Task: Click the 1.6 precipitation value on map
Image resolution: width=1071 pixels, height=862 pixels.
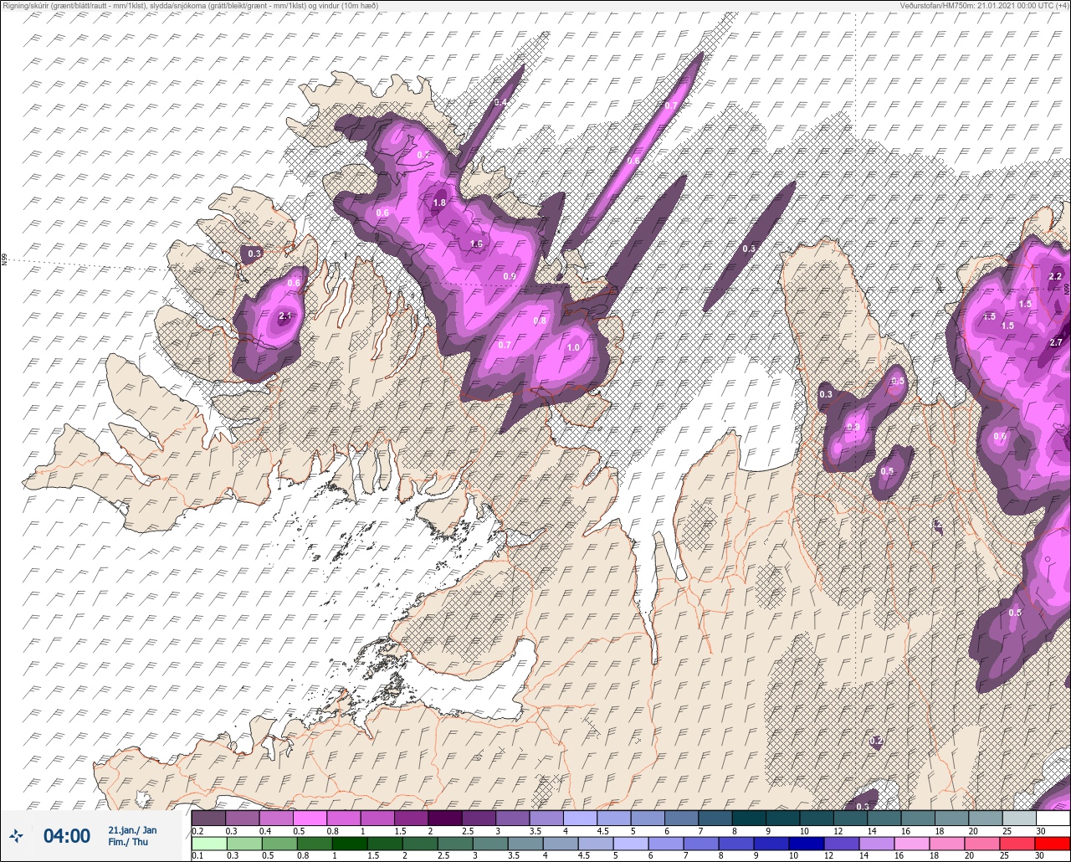Action: tap(476, 244)
